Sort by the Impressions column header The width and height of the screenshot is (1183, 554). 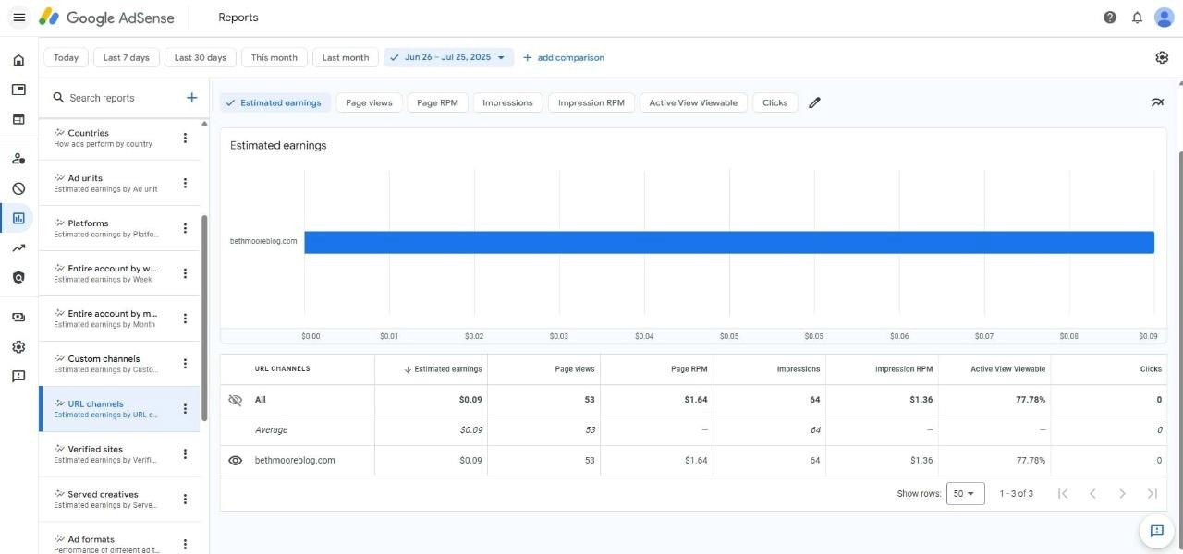[x=799, y=369]
